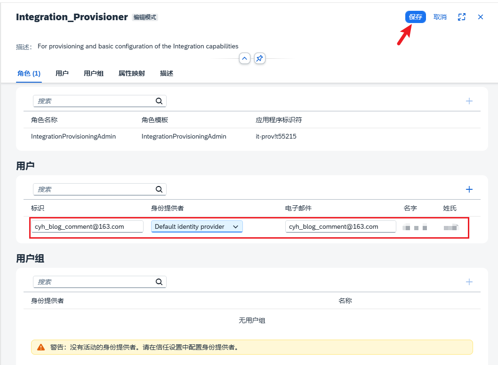Viewport: 498px width, 365px height.
Task: Click the user 标识 input field
Action: click(87, 226)
